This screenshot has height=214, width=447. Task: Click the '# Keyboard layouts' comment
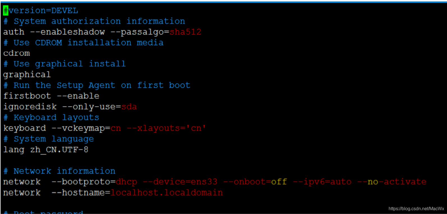pos(51,118)
